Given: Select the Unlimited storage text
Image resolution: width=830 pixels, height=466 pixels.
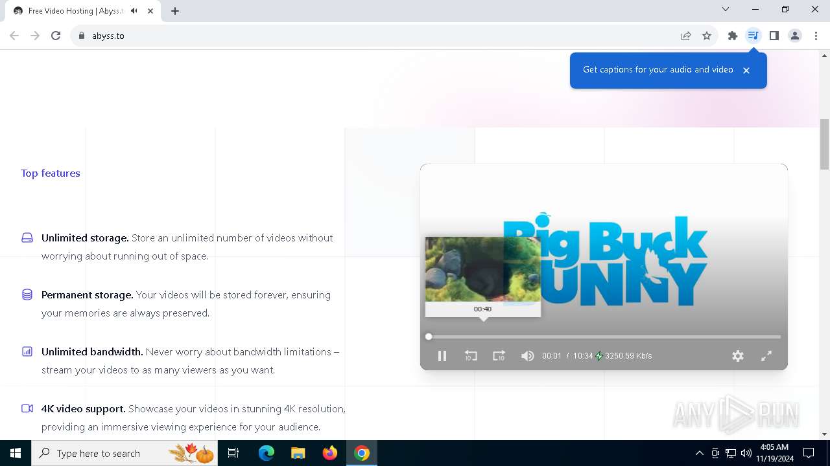Looking at the screenshot, I should 85,238.
